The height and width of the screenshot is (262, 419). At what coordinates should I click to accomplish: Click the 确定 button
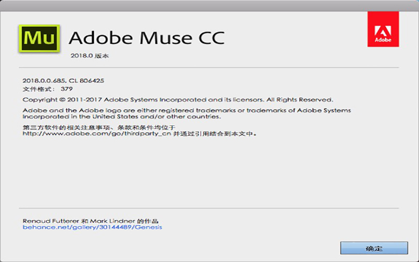click(x=374, y=248)
